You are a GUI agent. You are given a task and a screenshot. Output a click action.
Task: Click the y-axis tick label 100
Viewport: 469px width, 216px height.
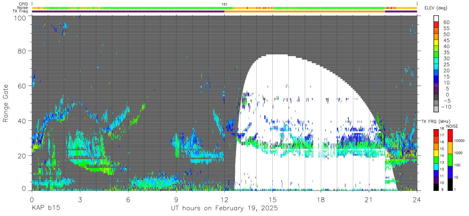21,18
